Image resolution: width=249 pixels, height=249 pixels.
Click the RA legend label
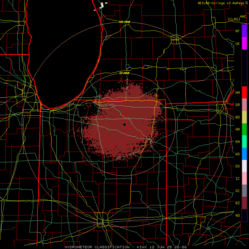coord(237,142)
